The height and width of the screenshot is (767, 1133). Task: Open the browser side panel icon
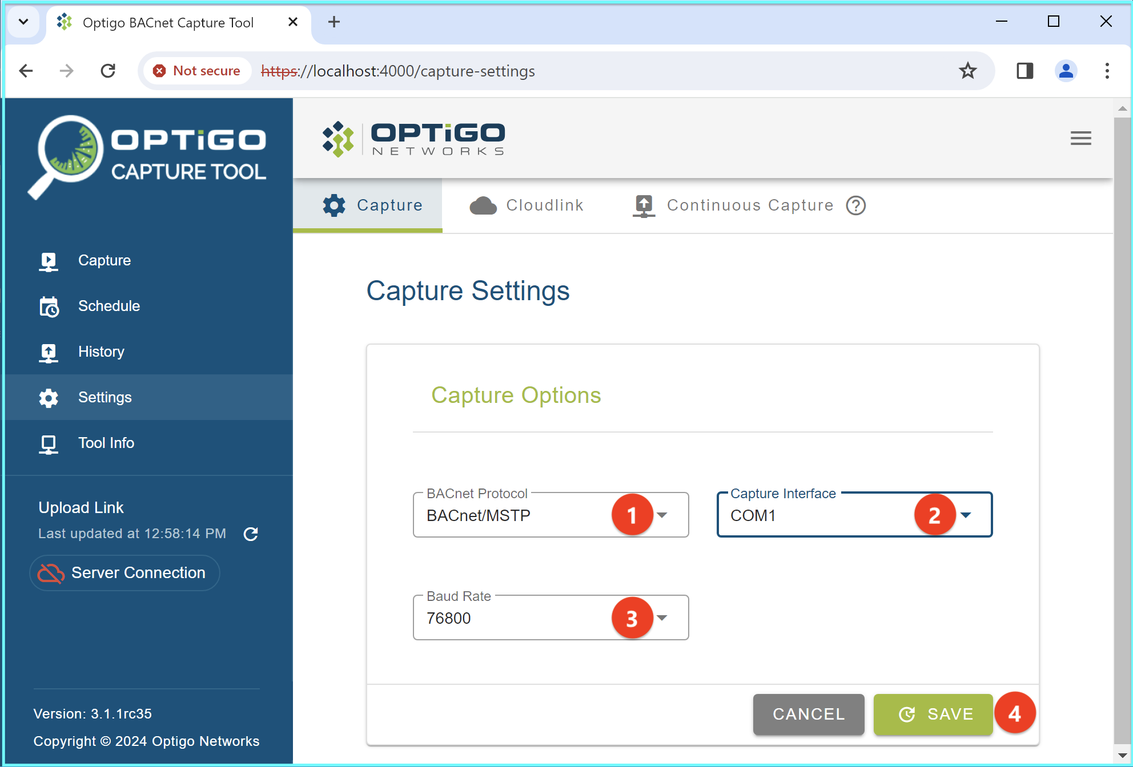[x=1024, y=71]
